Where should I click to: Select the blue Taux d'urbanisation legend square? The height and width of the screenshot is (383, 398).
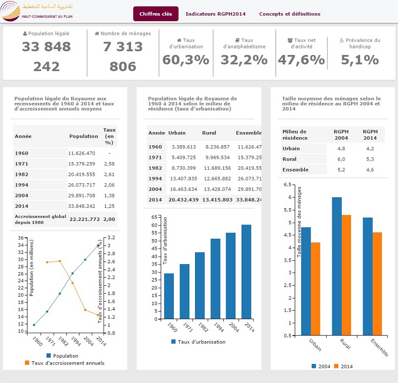point(173,342)
